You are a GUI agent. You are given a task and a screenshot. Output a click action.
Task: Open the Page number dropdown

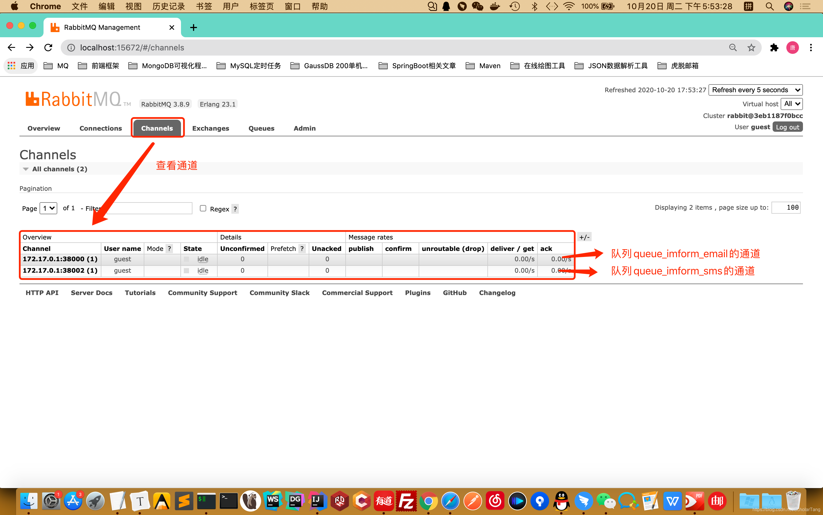pyautogui.click(x=48, y=208)
